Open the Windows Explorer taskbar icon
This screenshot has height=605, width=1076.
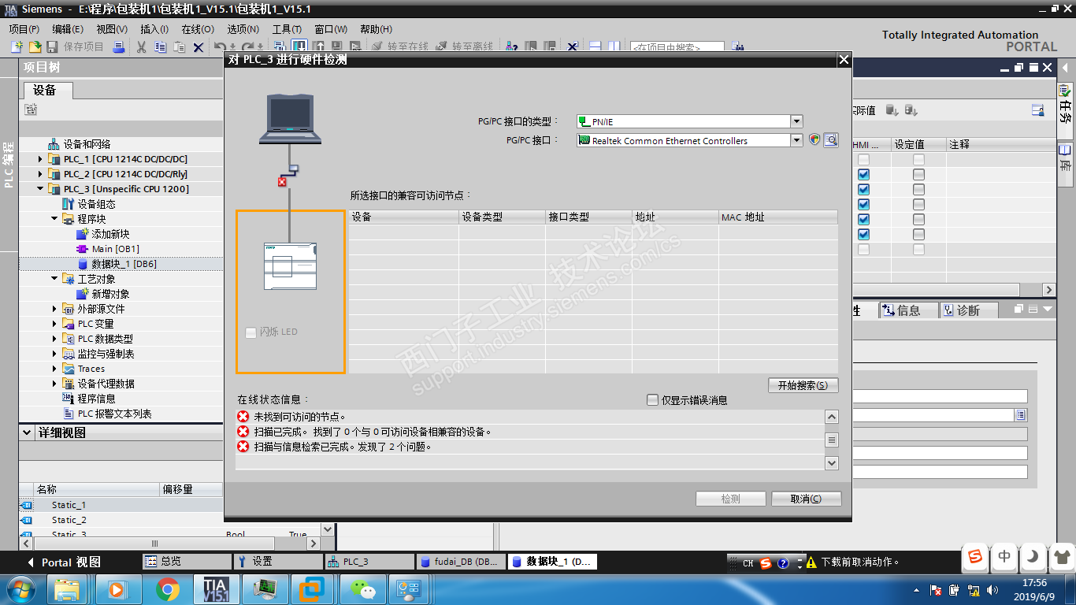click(x=67, y=588)
